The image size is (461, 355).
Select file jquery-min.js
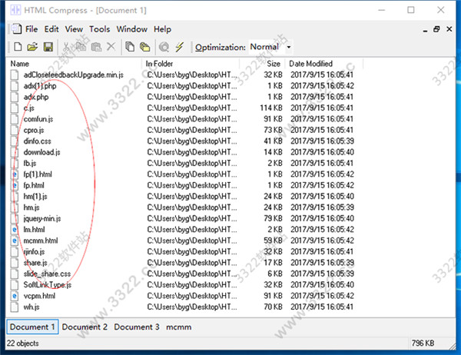click(x=42, y=218)
